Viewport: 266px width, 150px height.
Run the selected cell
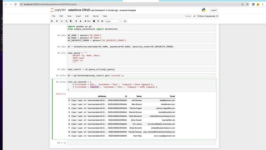(x=88, y=21)
